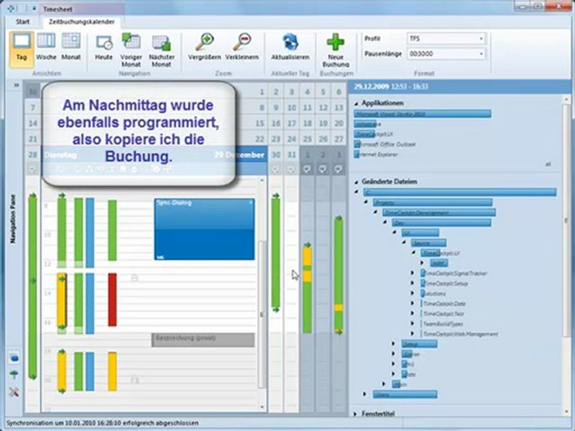
Task: Click the speech bubble icon under next month's day 2
Action: [323, 169]
